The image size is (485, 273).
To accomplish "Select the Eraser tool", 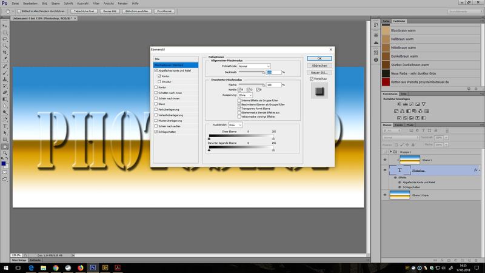I will 5,93.
